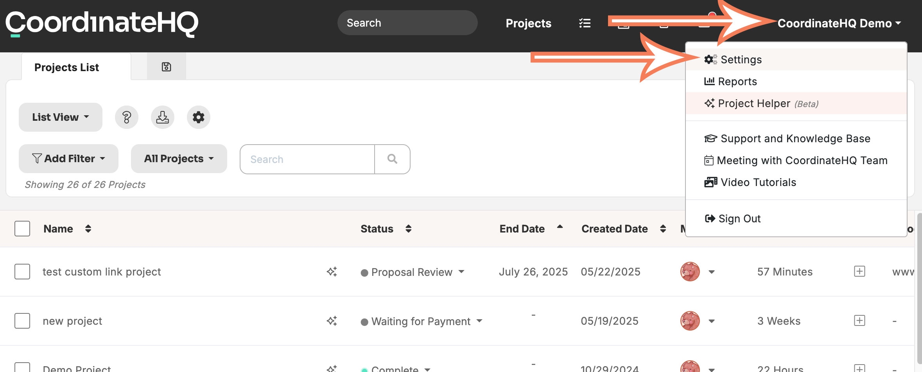Choose Project Helper (Beta) menu item
The image size is (922, 372).
click(x=796, y=103)
